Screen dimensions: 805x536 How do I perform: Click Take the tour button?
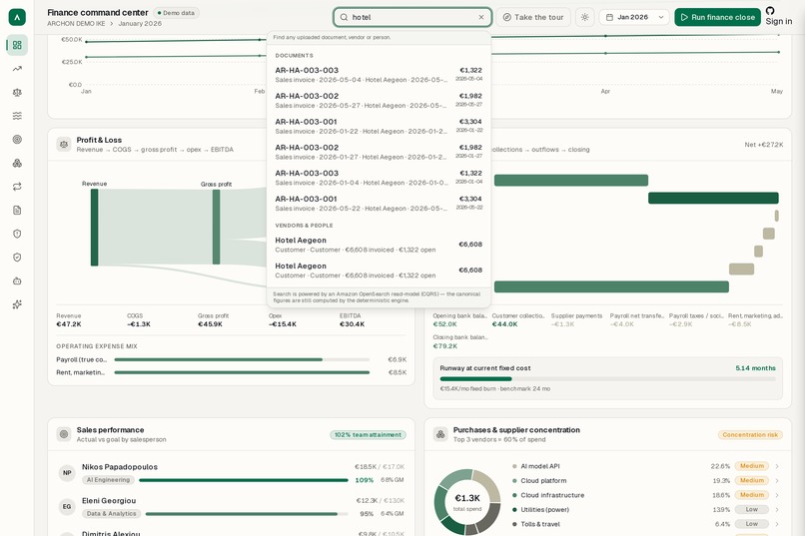click(x=533, y=17)
